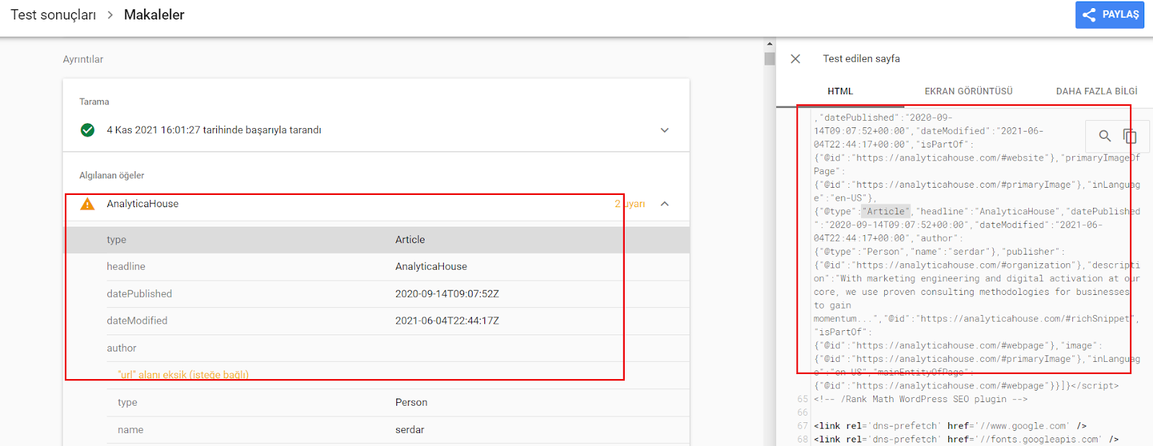Image resolution: width=1153 pixels, height=446 pixels.
Task: Collapse the AnalyticaHouse item chevron
Action: pos(664,204)
